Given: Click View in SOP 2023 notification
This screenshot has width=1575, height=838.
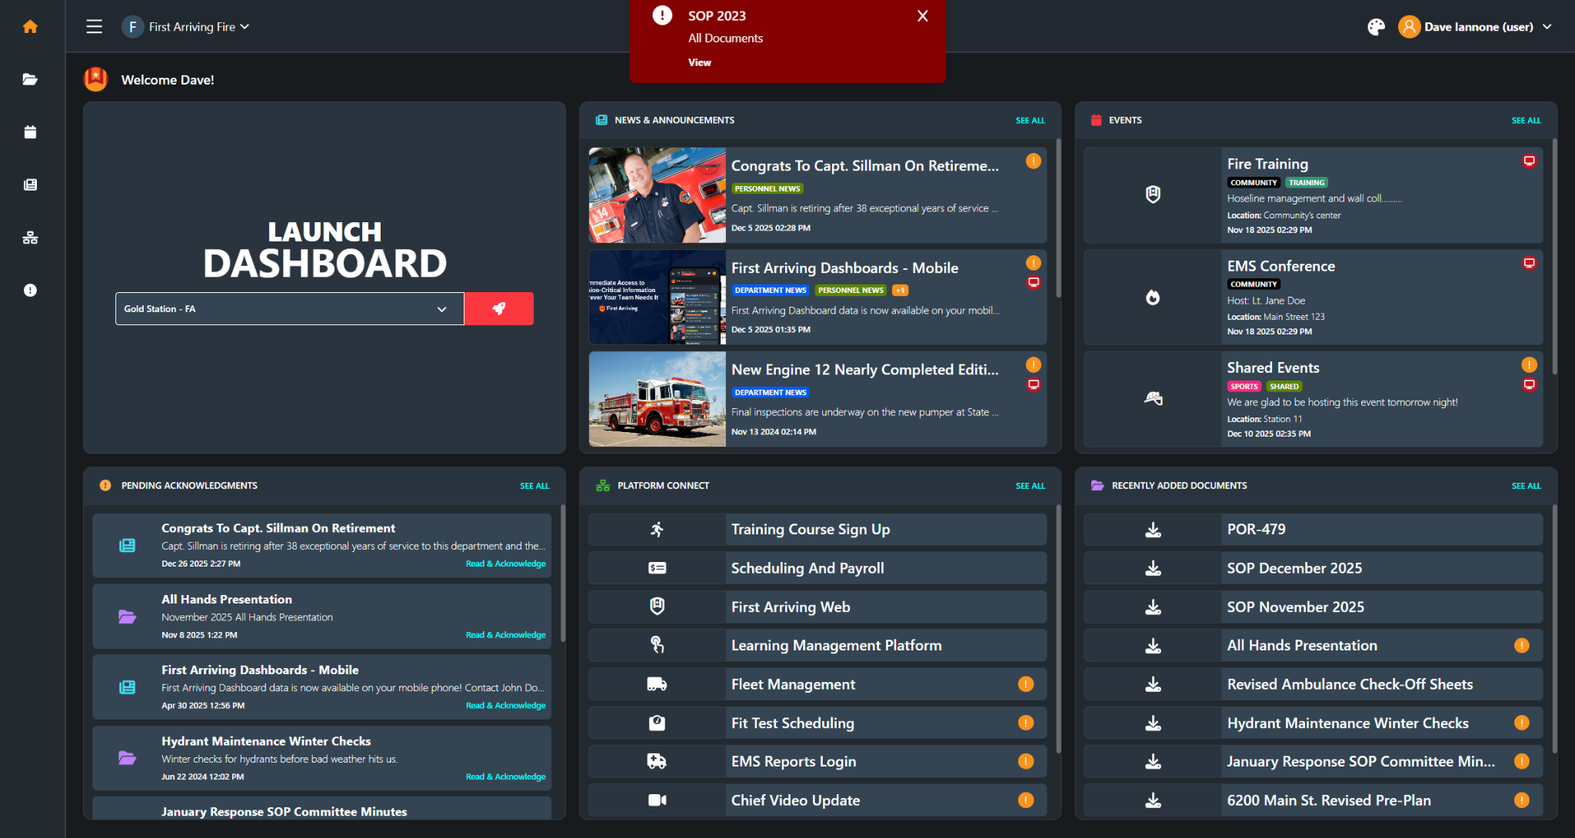Looking at the screenshot, I should click(x=699, y=62).
